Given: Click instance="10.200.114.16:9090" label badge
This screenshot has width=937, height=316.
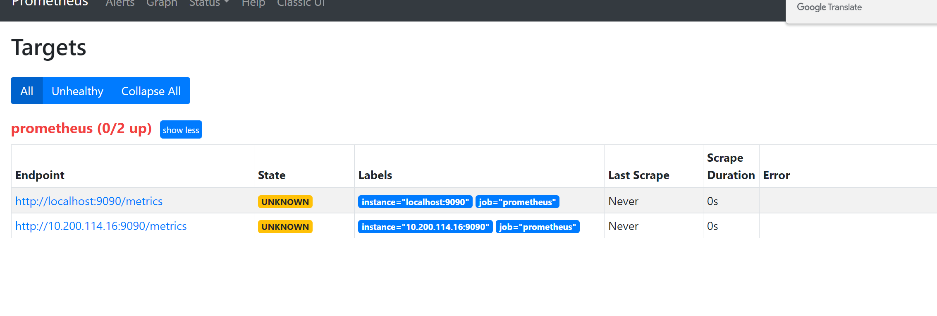Looking at the screenshot, I should 425,227.
